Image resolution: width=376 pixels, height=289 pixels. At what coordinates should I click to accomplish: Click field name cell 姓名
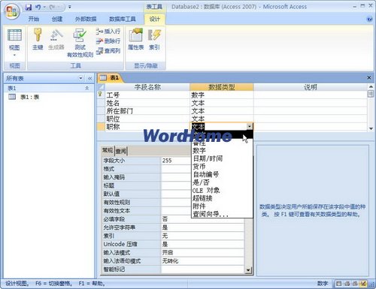[147, 103]
